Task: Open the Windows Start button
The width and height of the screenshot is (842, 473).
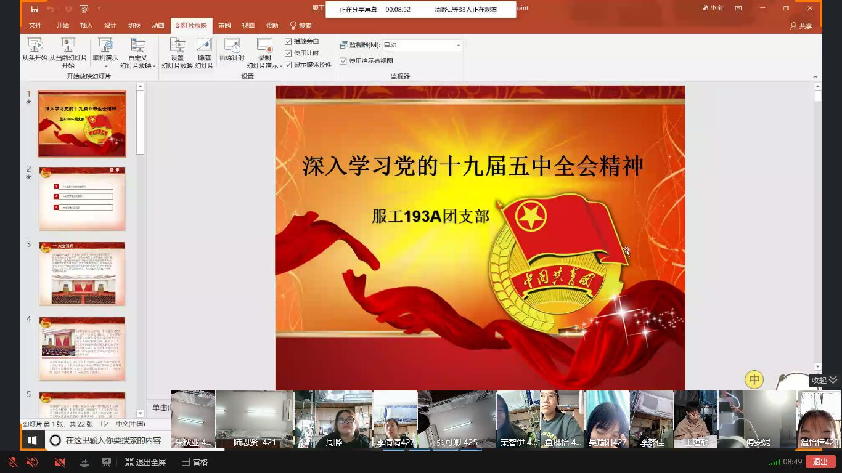Action: (x=33, y=440)
